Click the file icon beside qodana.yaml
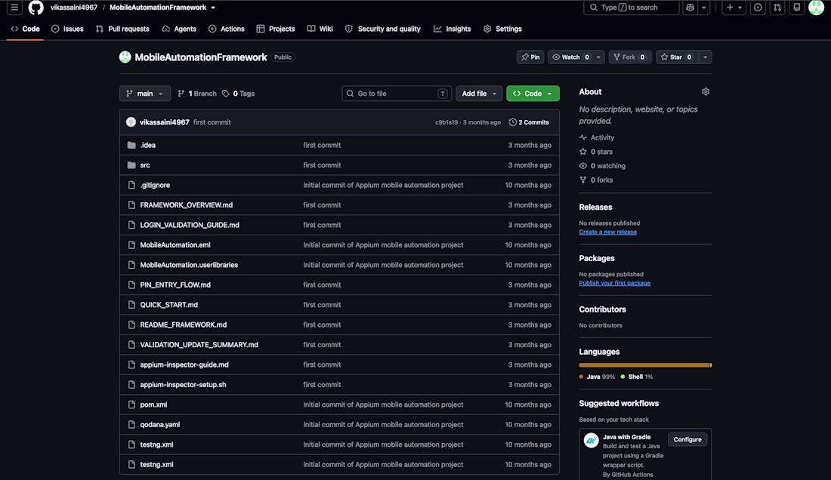This screenshot has width=831, height=480. coord(131,424)
